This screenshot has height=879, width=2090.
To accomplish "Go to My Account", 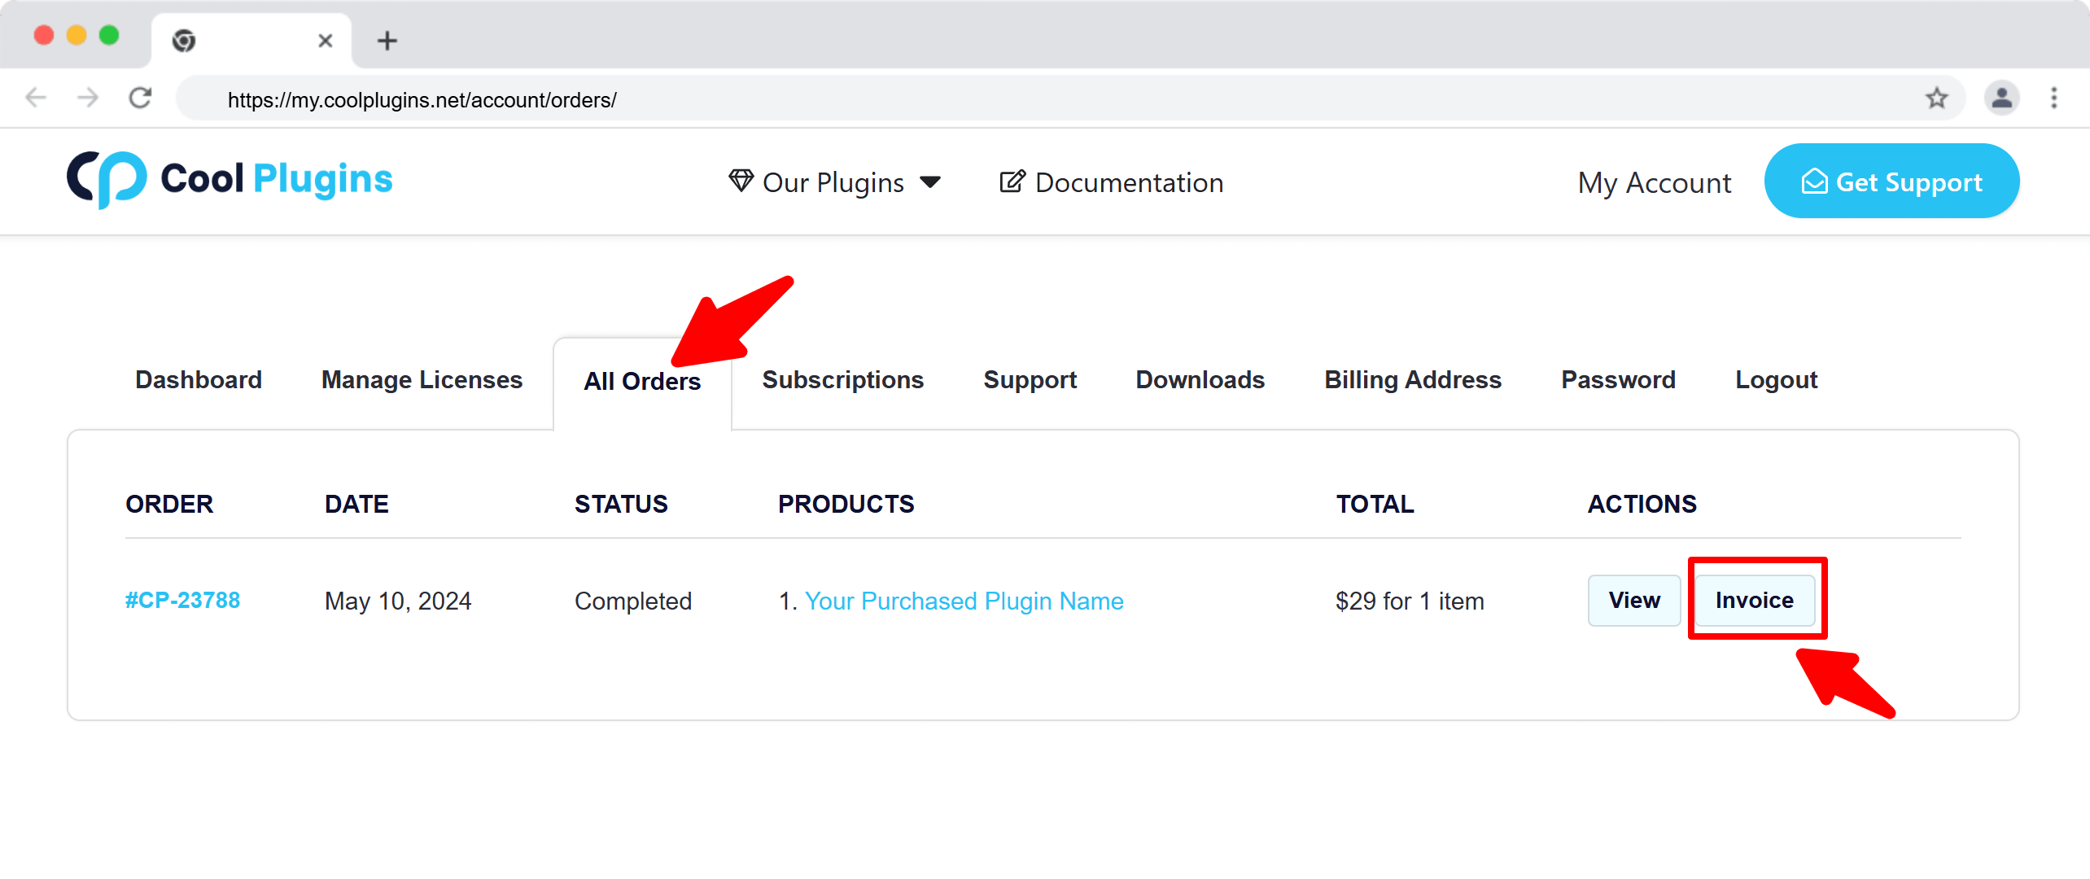I will click(x=1654, y=182).
